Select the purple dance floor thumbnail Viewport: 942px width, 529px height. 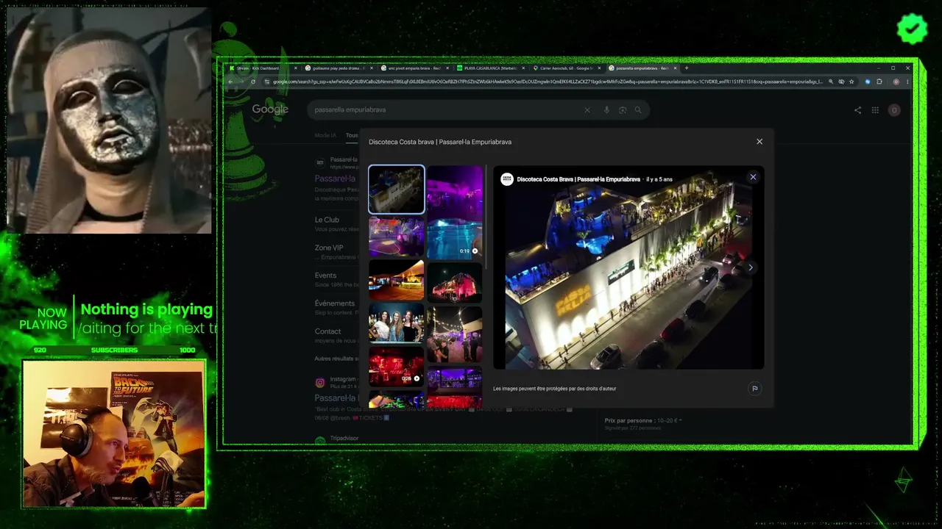point(397,237)
